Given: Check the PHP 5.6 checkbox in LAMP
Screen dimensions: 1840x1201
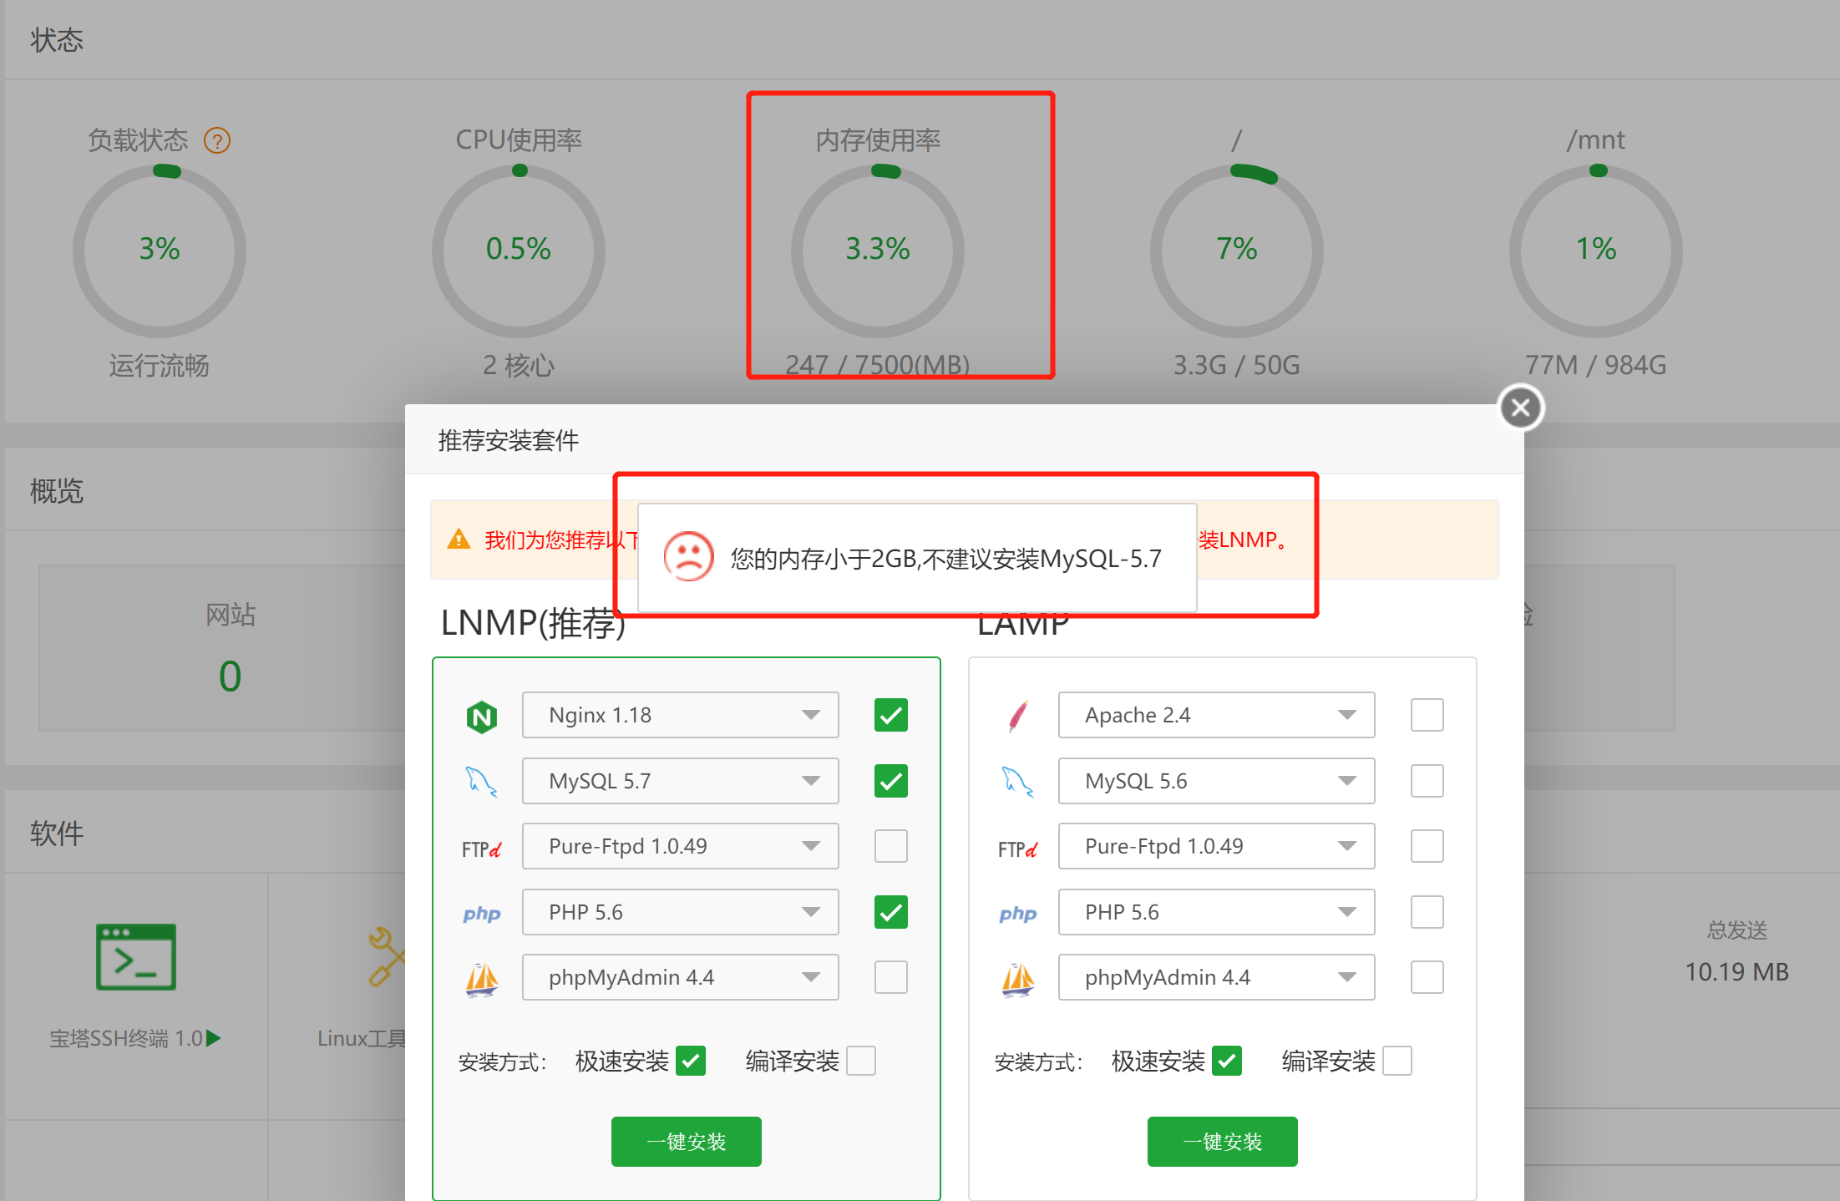Looking at the screenshot, I should click(x=1427, y=912).
